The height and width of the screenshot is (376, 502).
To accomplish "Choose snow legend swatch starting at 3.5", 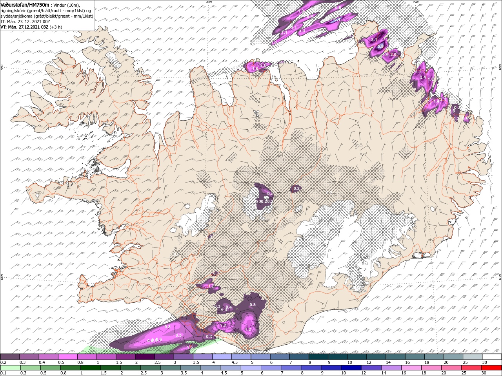I will tap(202, 356).
